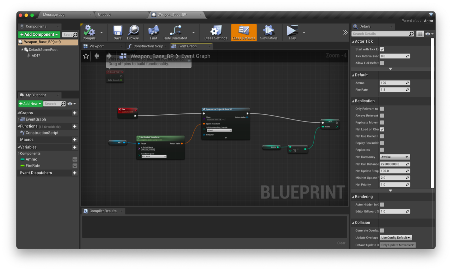Open the Net Dormancy dropdown
452x272 pixels.
[x=395, y=157]
